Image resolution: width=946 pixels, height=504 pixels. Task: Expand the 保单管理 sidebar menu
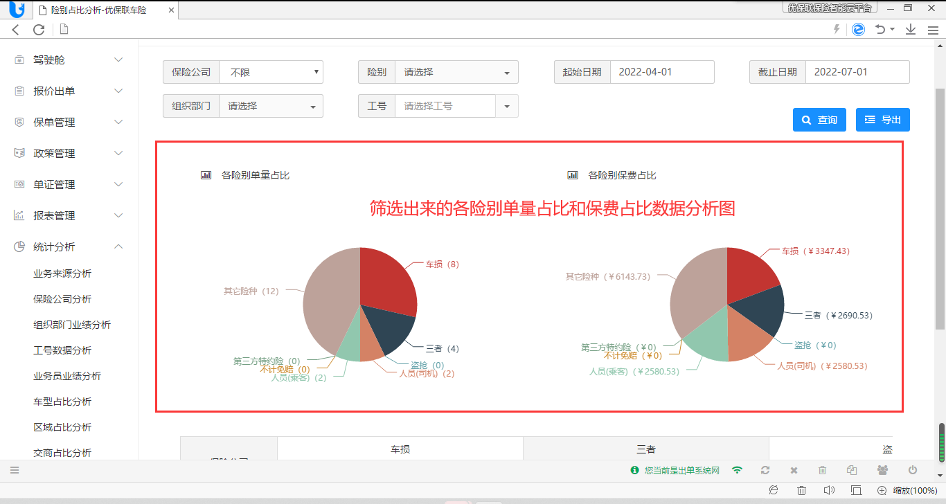click(x=69, y=123)
